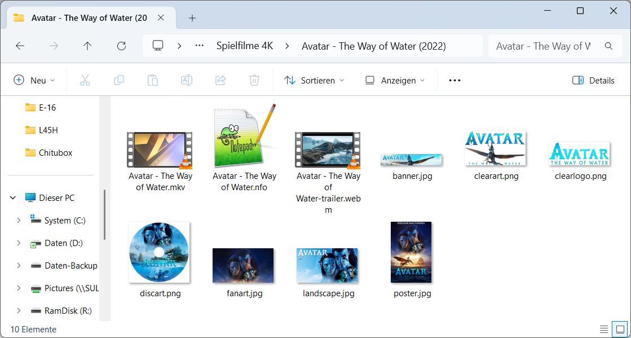
Task: Click into the search box
Action: coord(543,46)
